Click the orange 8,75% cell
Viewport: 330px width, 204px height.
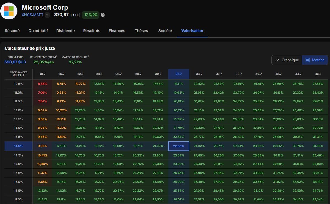[61, 83]
